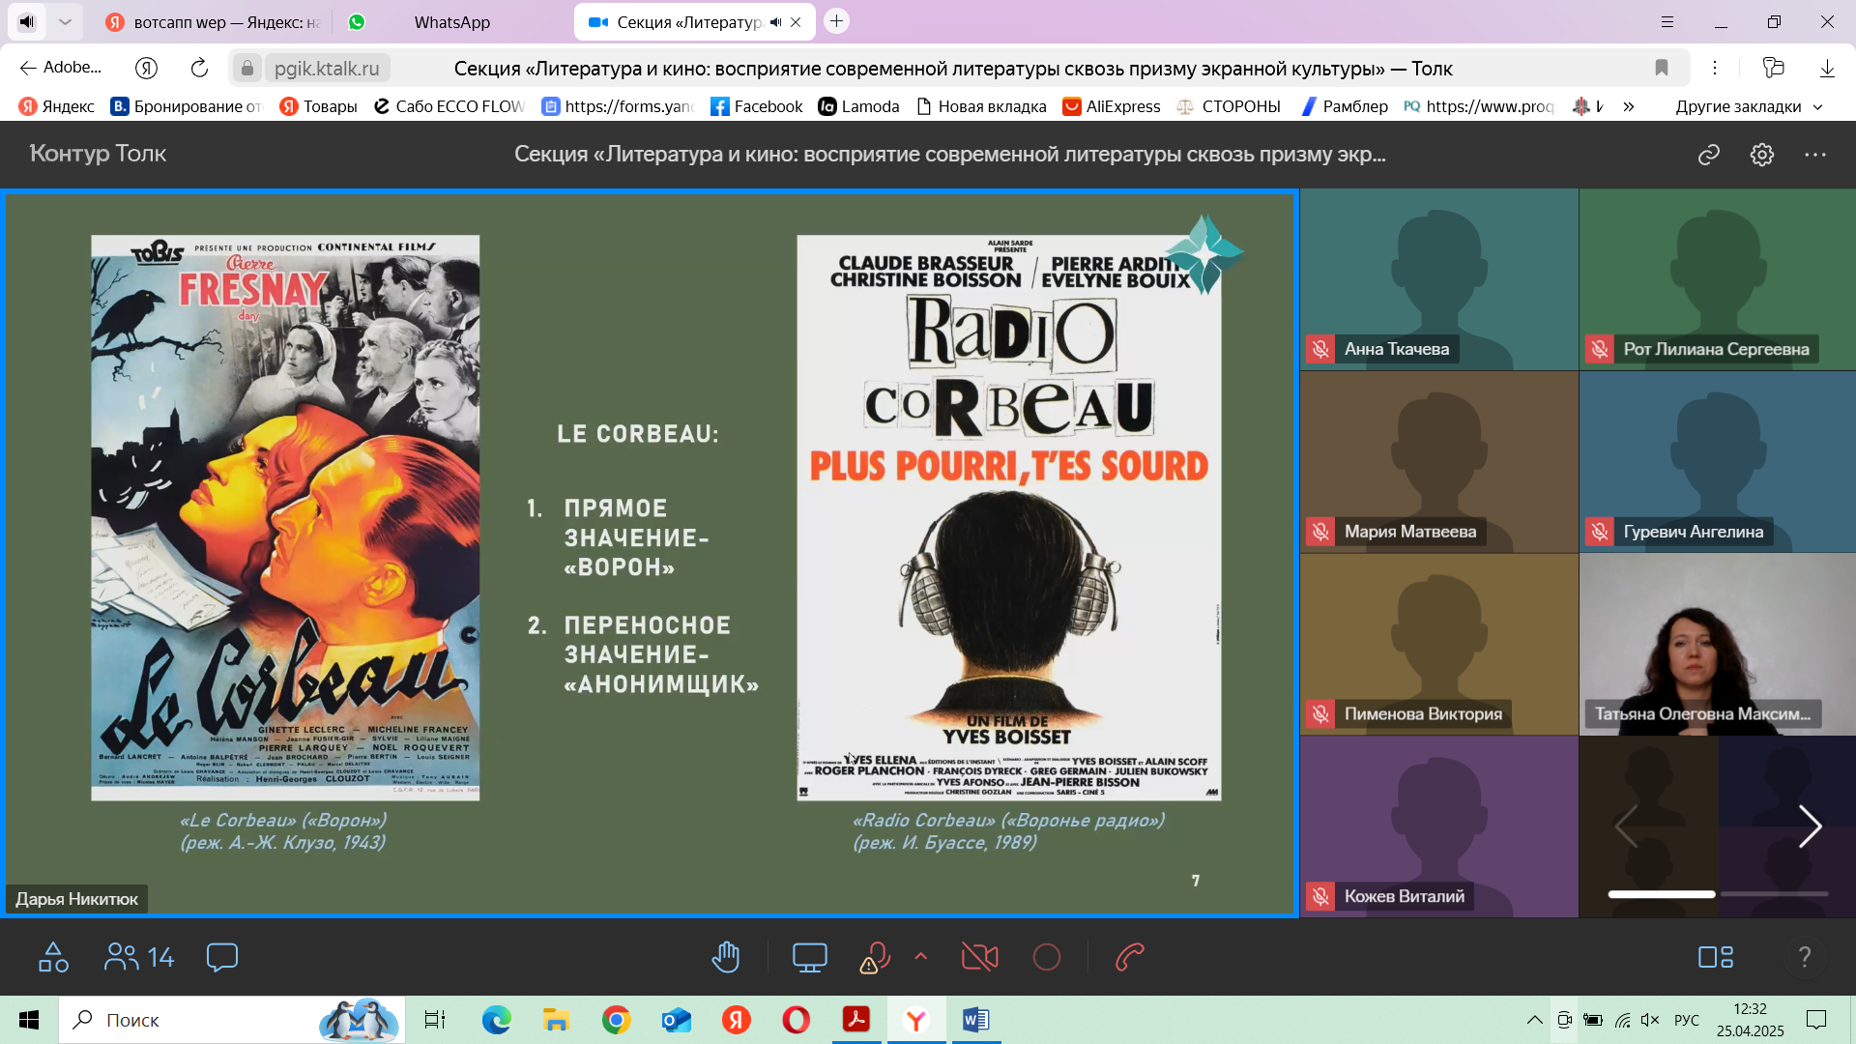1856x1044 pixels.
Task: Change the video layout view
Action: (1716, 957)
